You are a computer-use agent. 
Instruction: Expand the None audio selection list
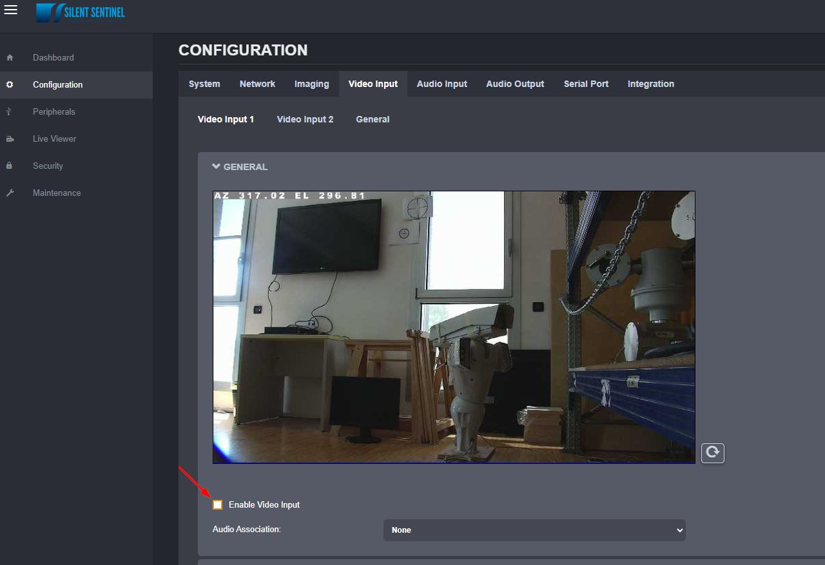534,530
